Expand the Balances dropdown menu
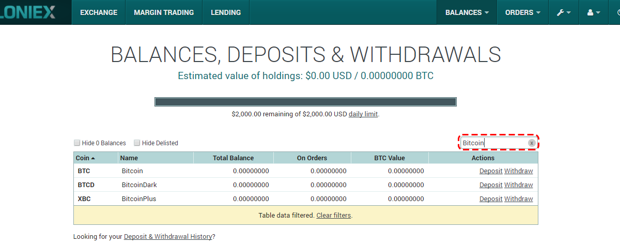This screenshot has width=620, height=244. pyautogui.click(x=467, y=12)
